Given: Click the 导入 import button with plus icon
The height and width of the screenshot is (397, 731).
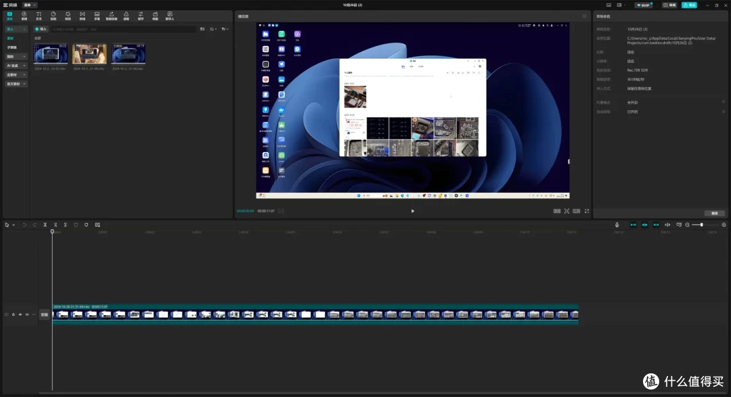Looking at the screenshot, I should click(41, 29).
